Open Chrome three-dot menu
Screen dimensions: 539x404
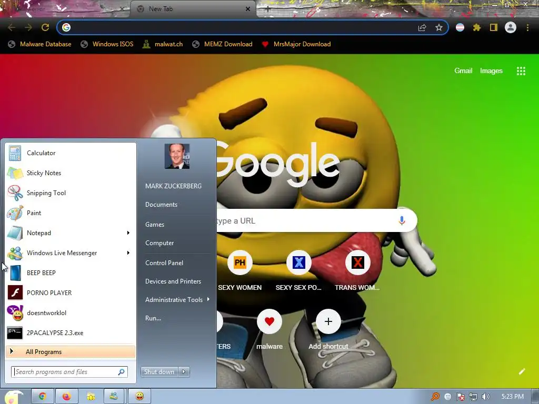(527, 27)
